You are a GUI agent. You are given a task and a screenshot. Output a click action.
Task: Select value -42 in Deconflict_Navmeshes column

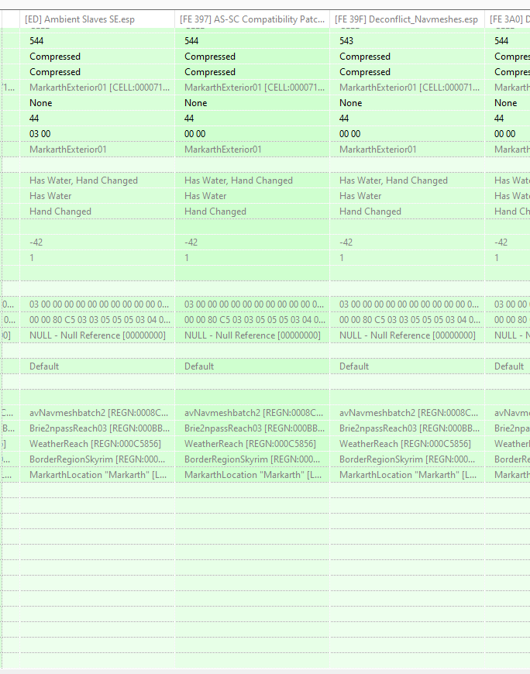(x=346, y=242)
